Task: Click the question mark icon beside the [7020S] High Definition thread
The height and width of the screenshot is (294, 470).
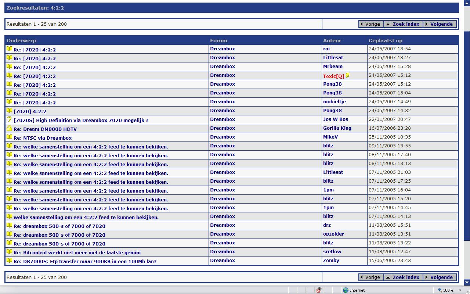Action: coord(10,119)
